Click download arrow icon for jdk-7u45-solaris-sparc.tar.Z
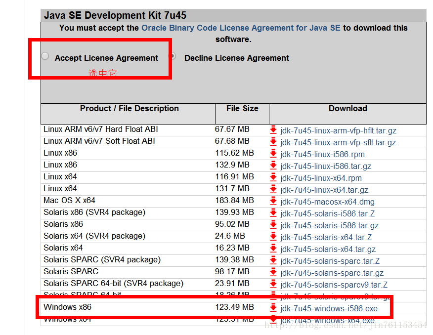The image size is (433, 335). [x=273, y=260]
